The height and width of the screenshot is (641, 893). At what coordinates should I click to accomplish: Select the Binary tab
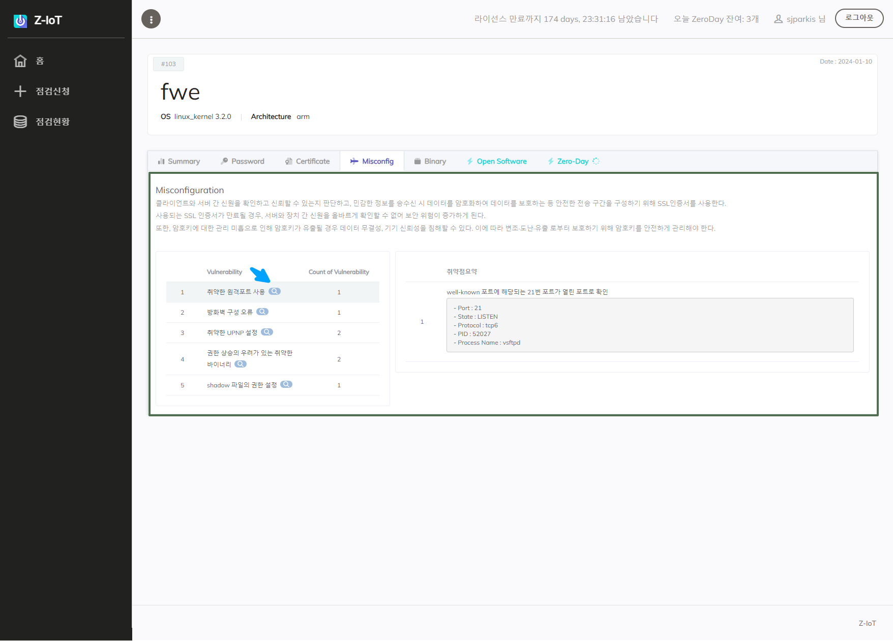pos(430,162)
